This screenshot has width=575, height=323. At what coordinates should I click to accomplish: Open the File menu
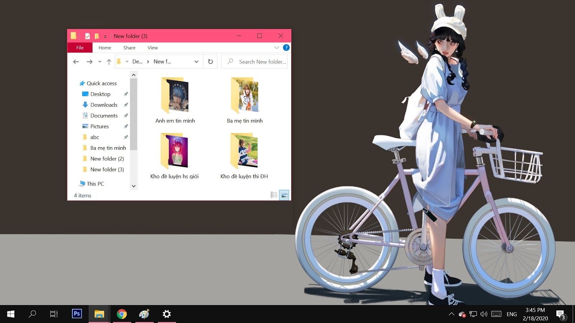pos(80,47)
